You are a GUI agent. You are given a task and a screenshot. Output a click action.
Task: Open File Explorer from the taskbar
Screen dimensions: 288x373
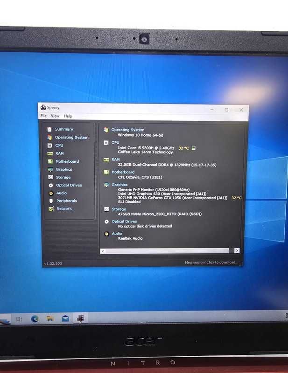50,318
